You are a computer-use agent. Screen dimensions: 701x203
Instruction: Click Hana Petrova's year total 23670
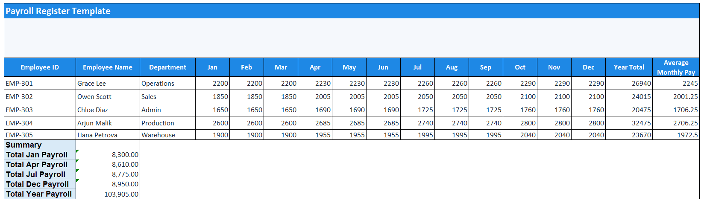tap(629, 135)
